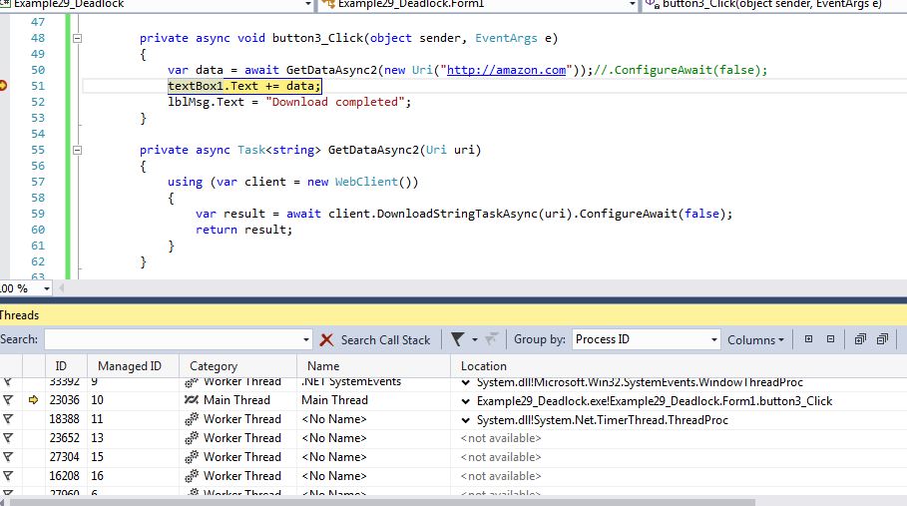The image size is (907, 506).
Task: Expand call stack location for SystemEvents.WindowThreadProc
Action: pos(466,383)
